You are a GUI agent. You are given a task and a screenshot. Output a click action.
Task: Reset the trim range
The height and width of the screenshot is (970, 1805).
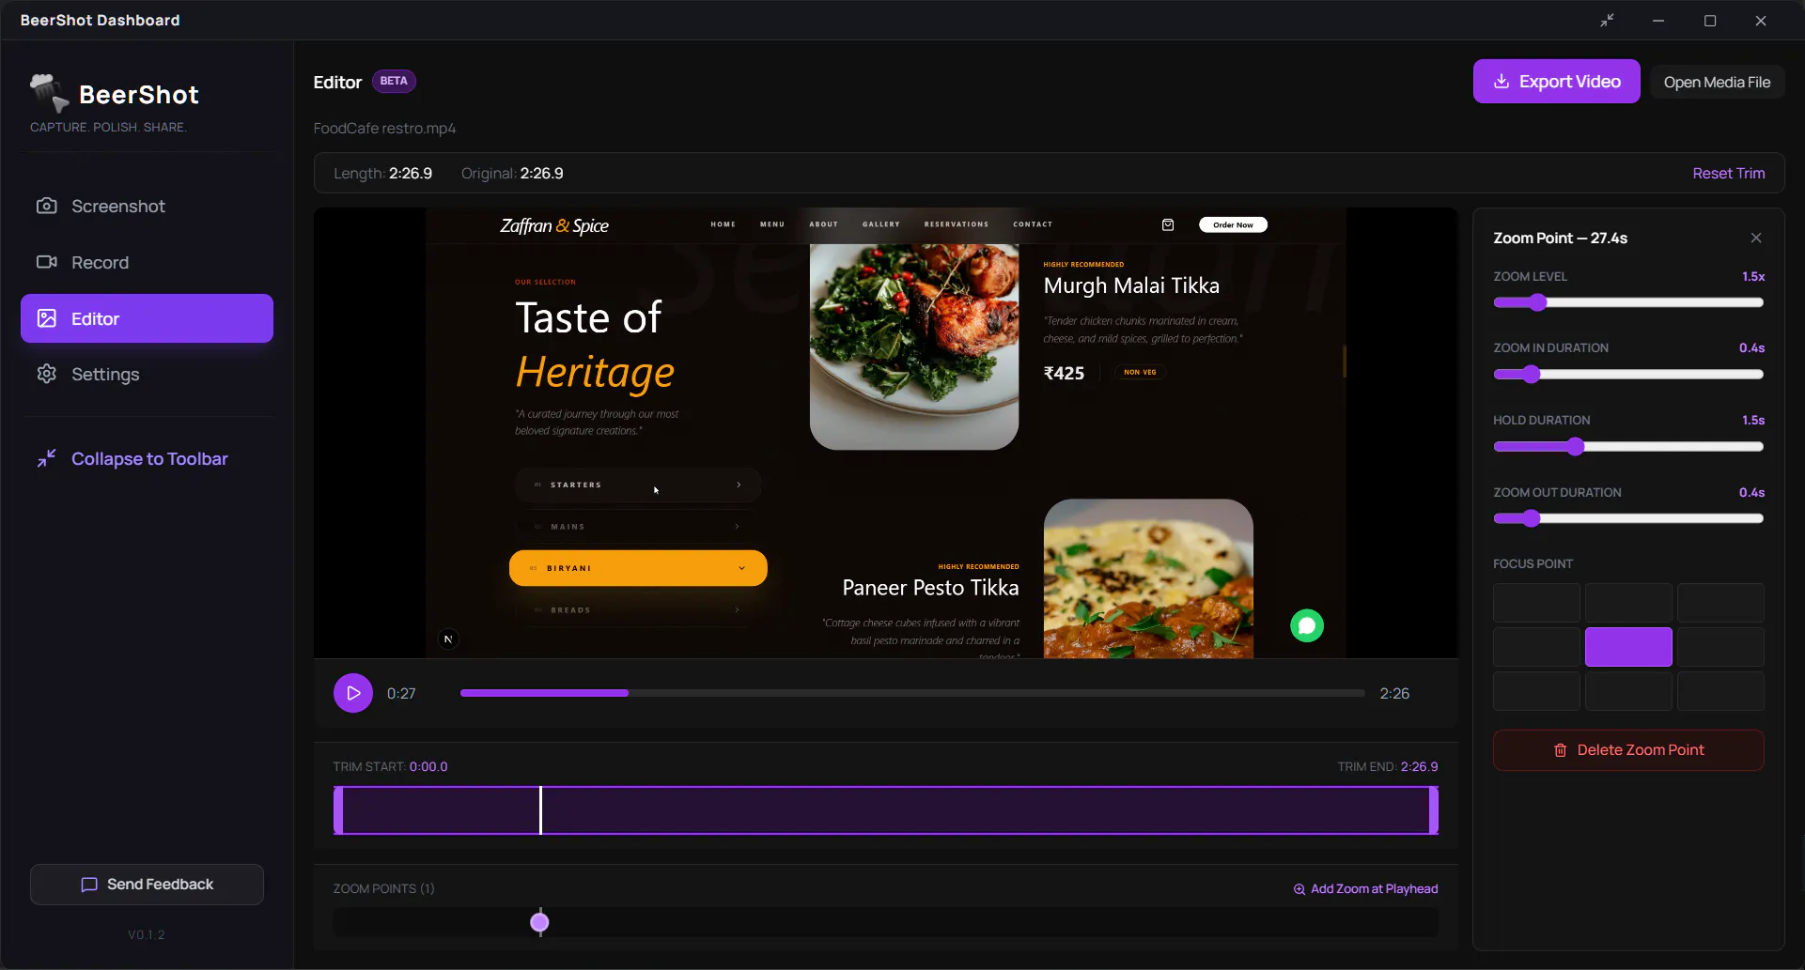1728,174
